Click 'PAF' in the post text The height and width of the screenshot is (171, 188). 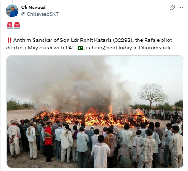pyautogui.click(x=70, y=48)
